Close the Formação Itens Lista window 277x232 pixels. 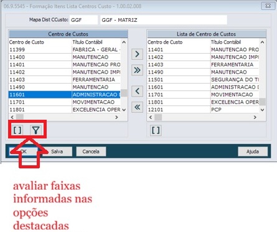(268, 6)
